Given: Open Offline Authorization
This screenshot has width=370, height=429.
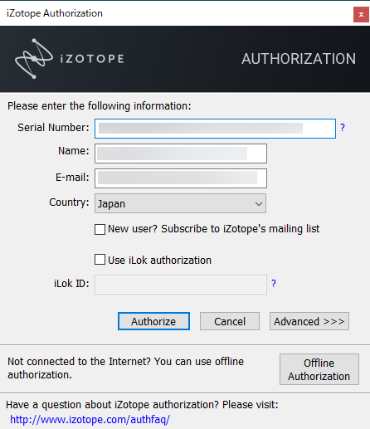Looking at the screenshot, I should click(x=319, y=369).
